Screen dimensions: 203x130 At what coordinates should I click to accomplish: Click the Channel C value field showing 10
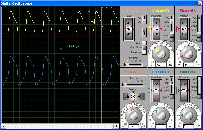click(188, 65)
